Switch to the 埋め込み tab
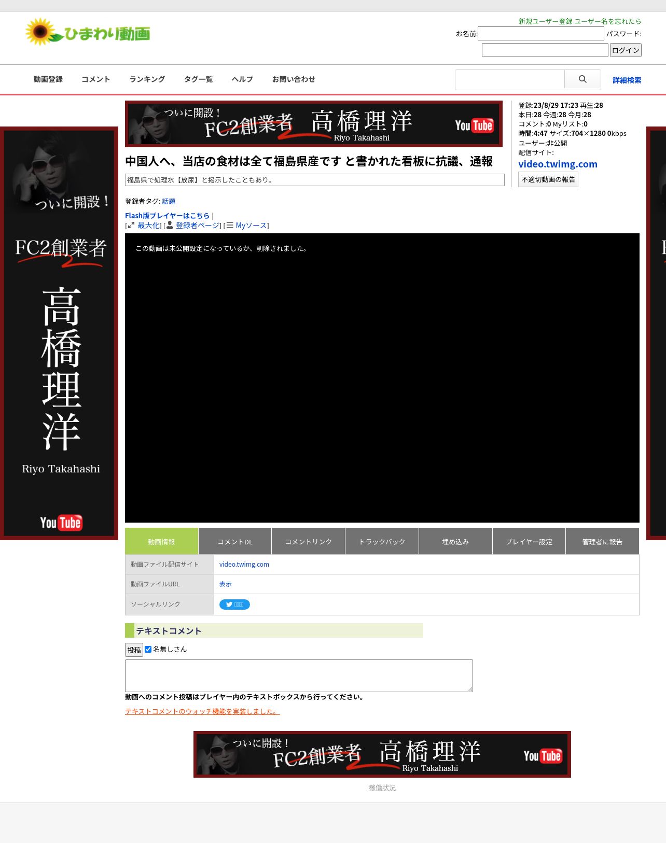The width and height of the screenshot is (666, 843). coord(455,541)
